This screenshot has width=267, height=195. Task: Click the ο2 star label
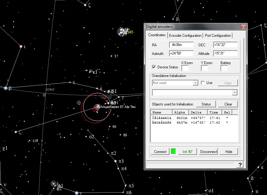pyautogui.click(x=91, y=137)
